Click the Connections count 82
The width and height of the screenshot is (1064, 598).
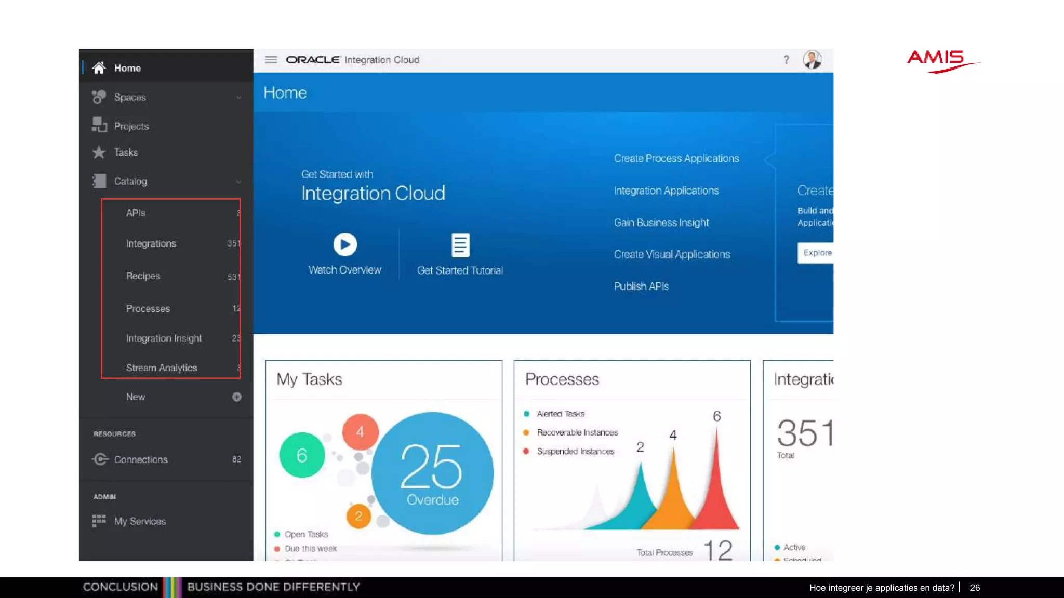(236, 459)
